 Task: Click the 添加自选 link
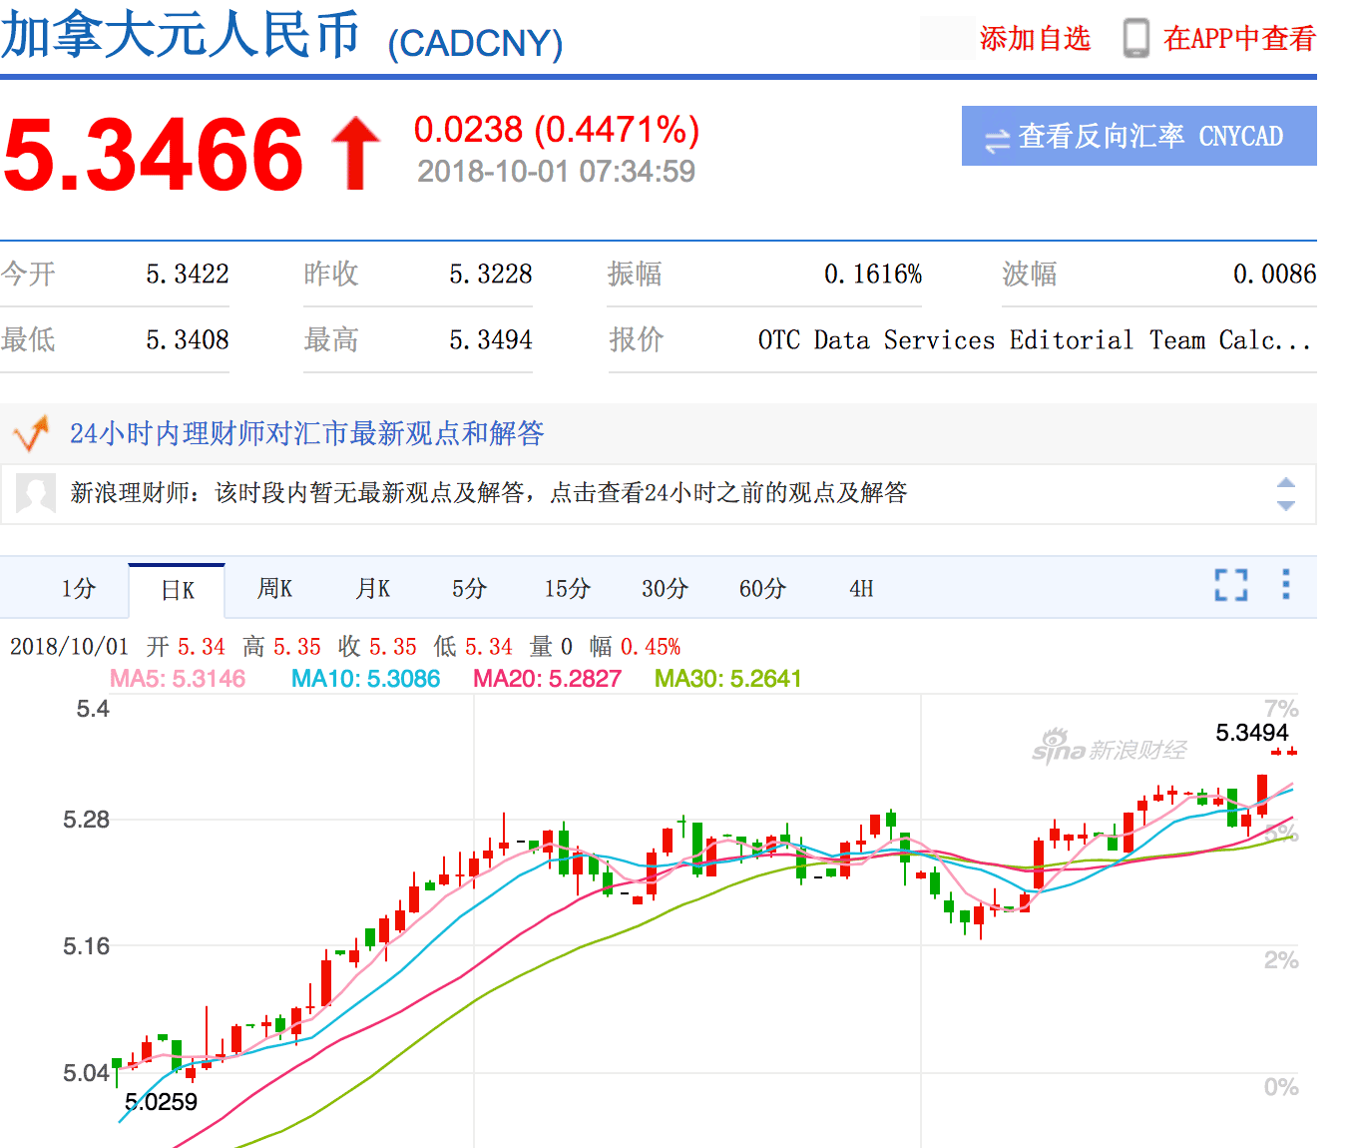click(1035, 39)
